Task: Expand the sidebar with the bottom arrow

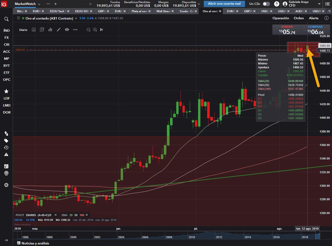Action: [x=6, y=240]
